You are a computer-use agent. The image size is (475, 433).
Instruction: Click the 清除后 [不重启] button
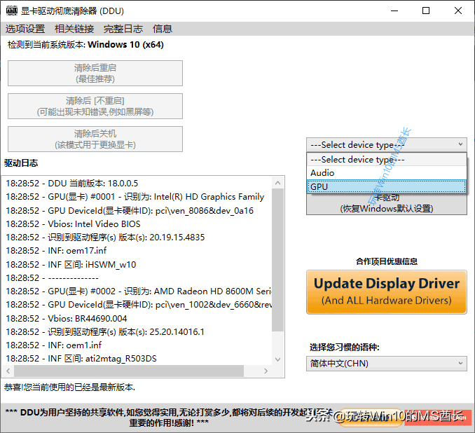95,106
